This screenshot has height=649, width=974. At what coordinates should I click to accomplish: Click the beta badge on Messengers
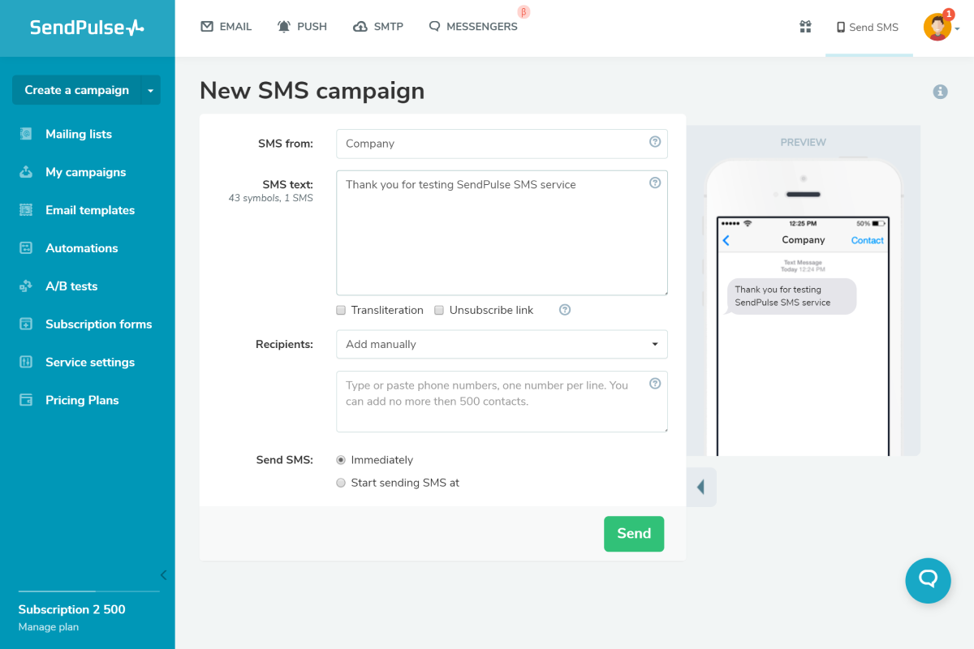point(524,12)
